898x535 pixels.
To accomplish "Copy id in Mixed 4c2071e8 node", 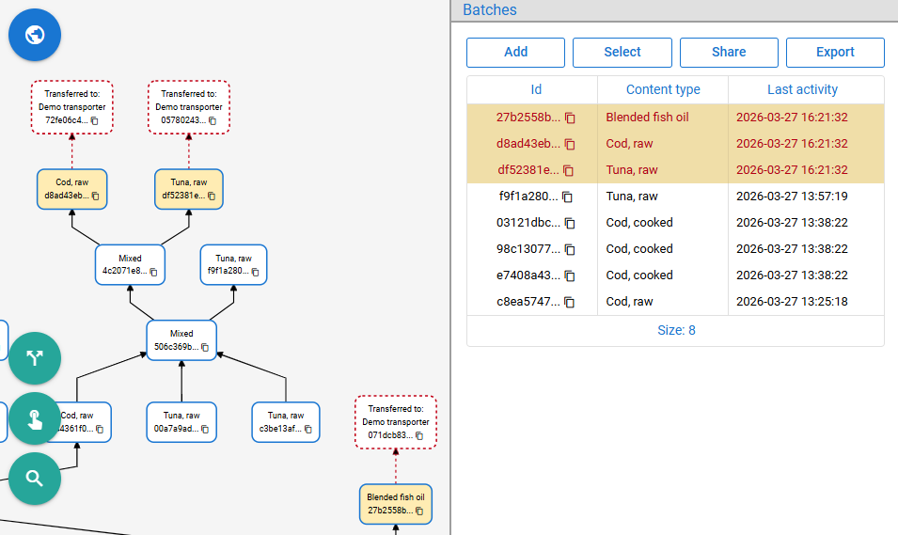I will click(x=153, y=272).
